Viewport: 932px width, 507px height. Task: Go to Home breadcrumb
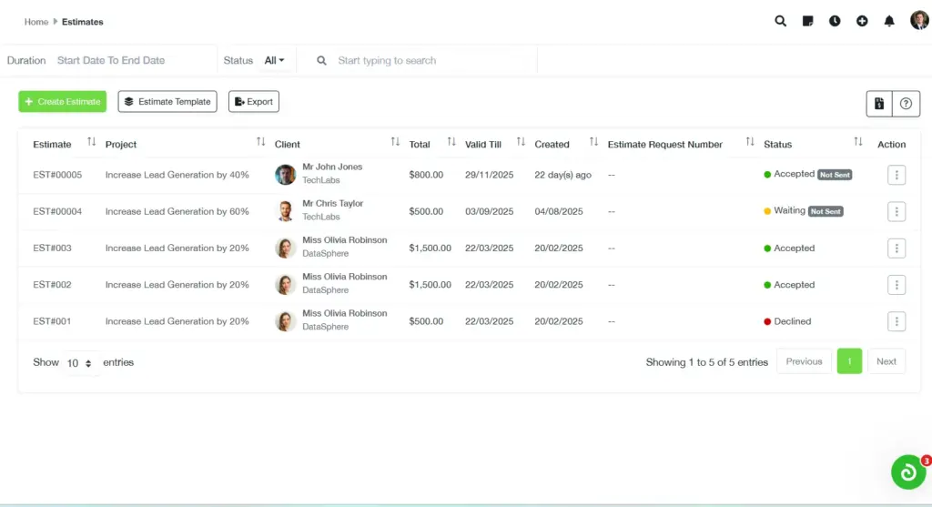pyautogui.click(x=36, y=22)
